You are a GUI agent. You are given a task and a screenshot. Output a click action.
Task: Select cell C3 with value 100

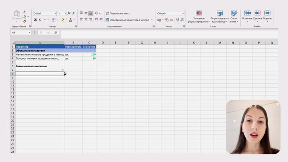[x=89, y=55]
